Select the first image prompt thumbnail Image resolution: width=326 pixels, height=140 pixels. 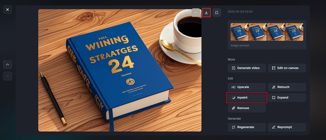click(240, 32)
